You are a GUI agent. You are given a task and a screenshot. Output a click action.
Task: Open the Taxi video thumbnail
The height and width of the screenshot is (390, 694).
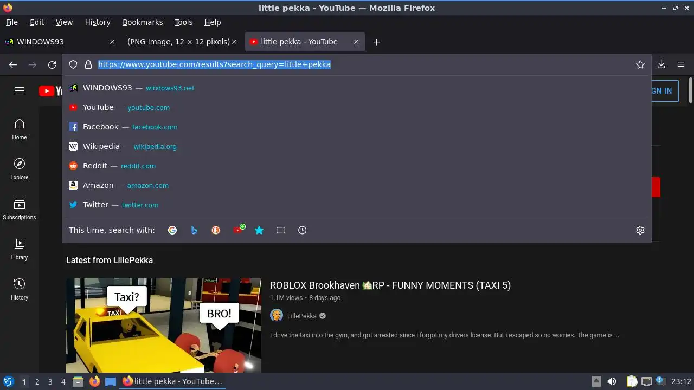pos(164,326)
